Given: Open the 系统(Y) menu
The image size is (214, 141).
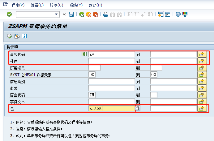Looking at the screenshot, I should point(76,5).
